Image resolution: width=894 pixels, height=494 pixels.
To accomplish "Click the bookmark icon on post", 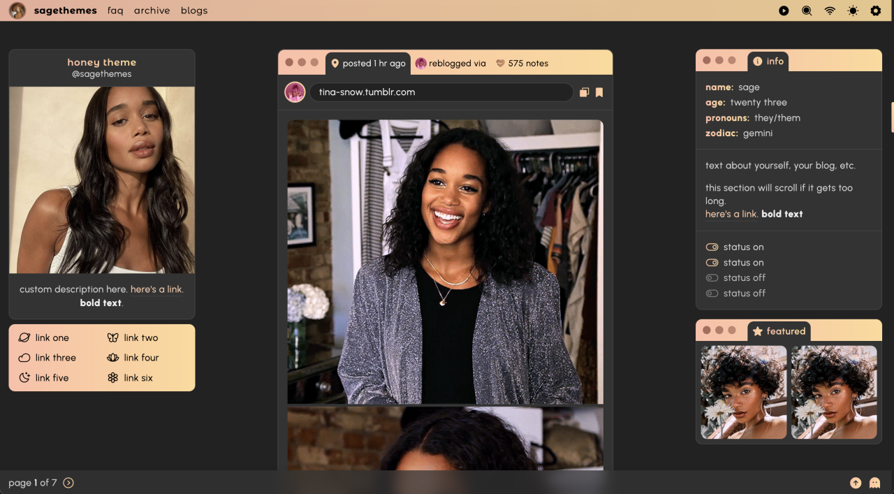I will coord(599,92).
